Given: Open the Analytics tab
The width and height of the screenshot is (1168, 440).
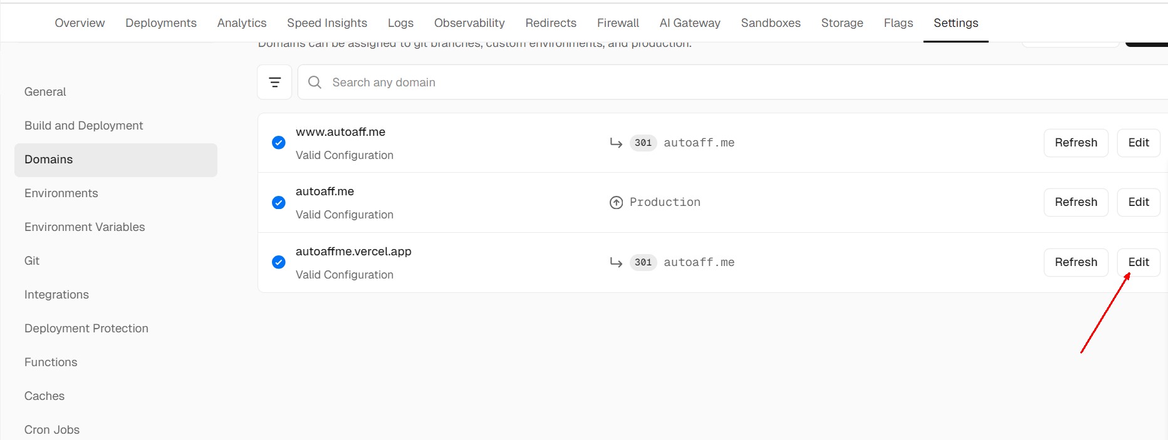Looking at the screenshot, I should (242, 23).
